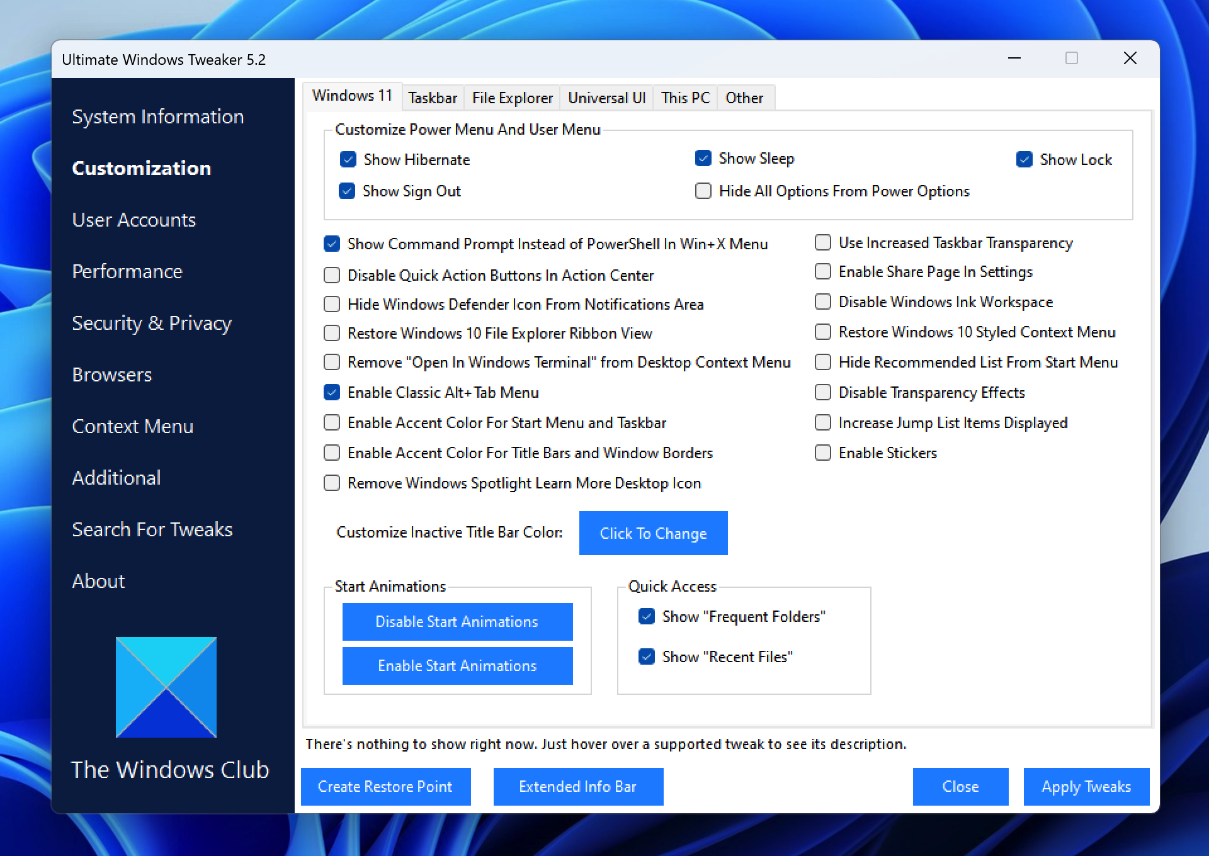Open Browsers section in sidebar

tap(112, 374)
